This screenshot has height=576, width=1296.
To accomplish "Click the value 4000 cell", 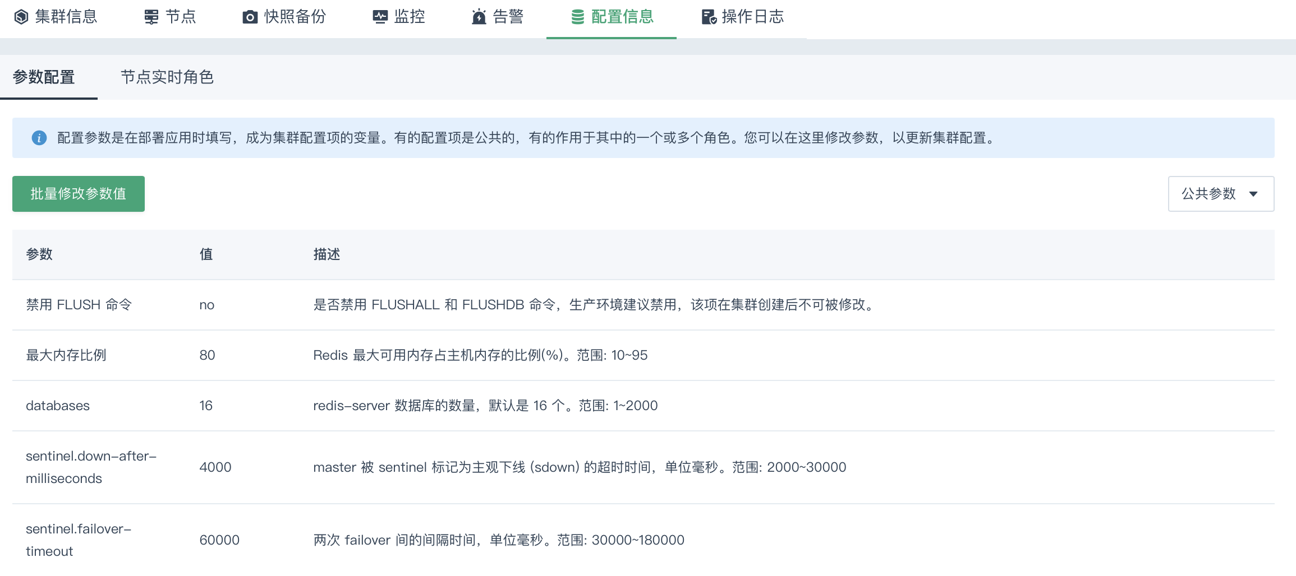I will pos(215,467).
